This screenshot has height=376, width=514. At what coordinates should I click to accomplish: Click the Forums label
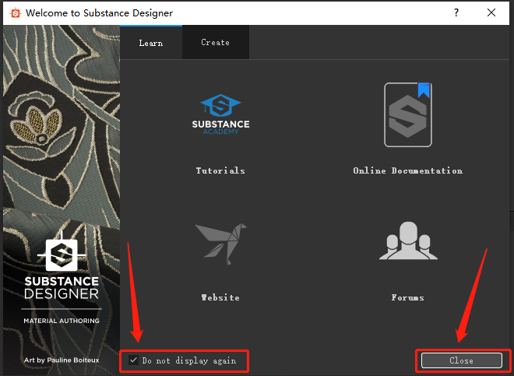(x=408, y=297)
